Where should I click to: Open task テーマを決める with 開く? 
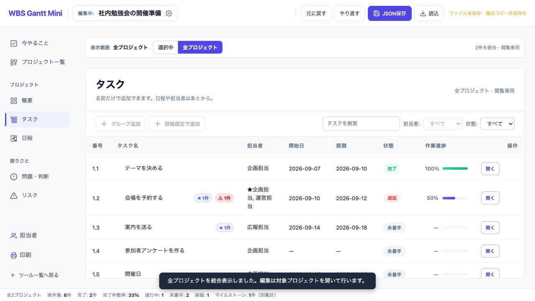[490, 168]
